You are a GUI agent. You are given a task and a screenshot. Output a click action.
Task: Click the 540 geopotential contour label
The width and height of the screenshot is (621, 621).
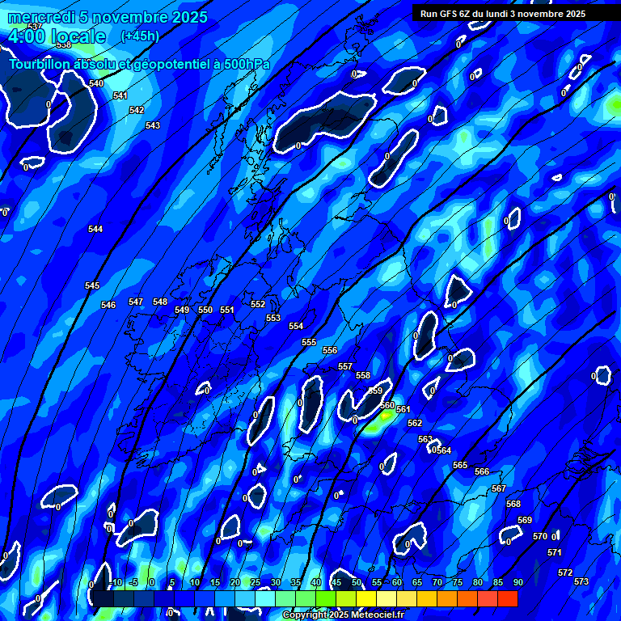(x=96, y=83)
